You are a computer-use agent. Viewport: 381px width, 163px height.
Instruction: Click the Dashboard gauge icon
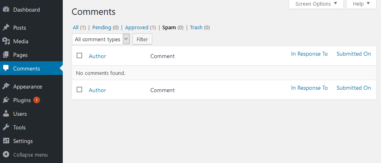[6, 10]
